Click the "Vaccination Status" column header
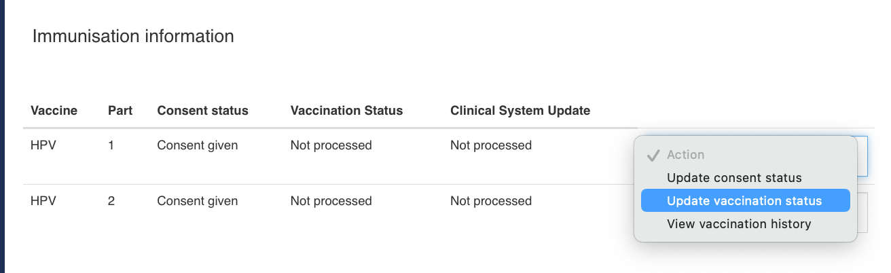Screen dimensions: 891x273 tap(346, 110)
